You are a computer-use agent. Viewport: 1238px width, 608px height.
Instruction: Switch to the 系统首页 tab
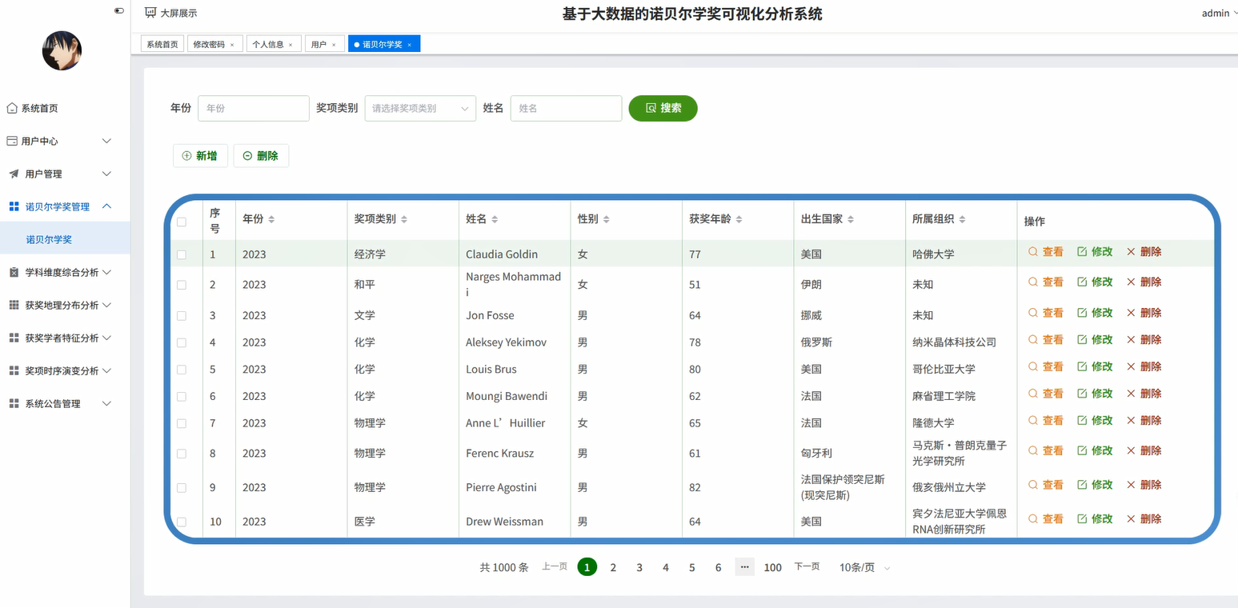(x=162, y=45)
